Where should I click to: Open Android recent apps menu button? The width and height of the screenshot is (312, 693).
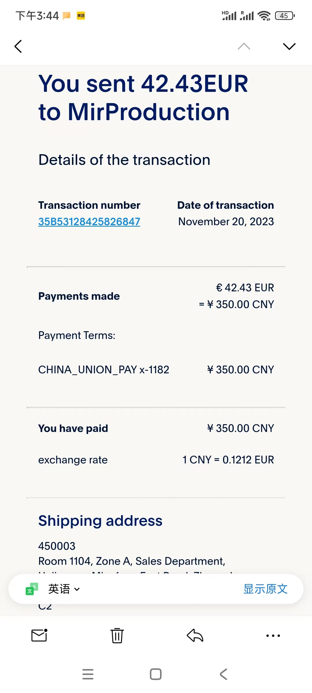88,674
